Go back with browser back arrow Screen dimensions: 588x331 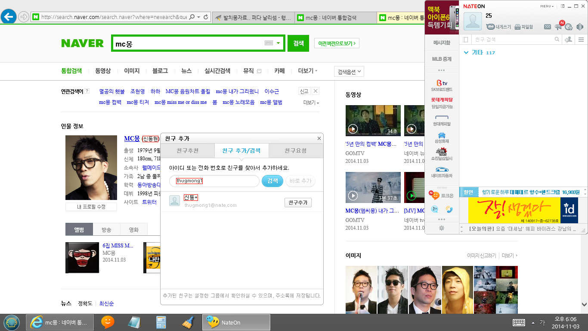(x=9, y=16)
